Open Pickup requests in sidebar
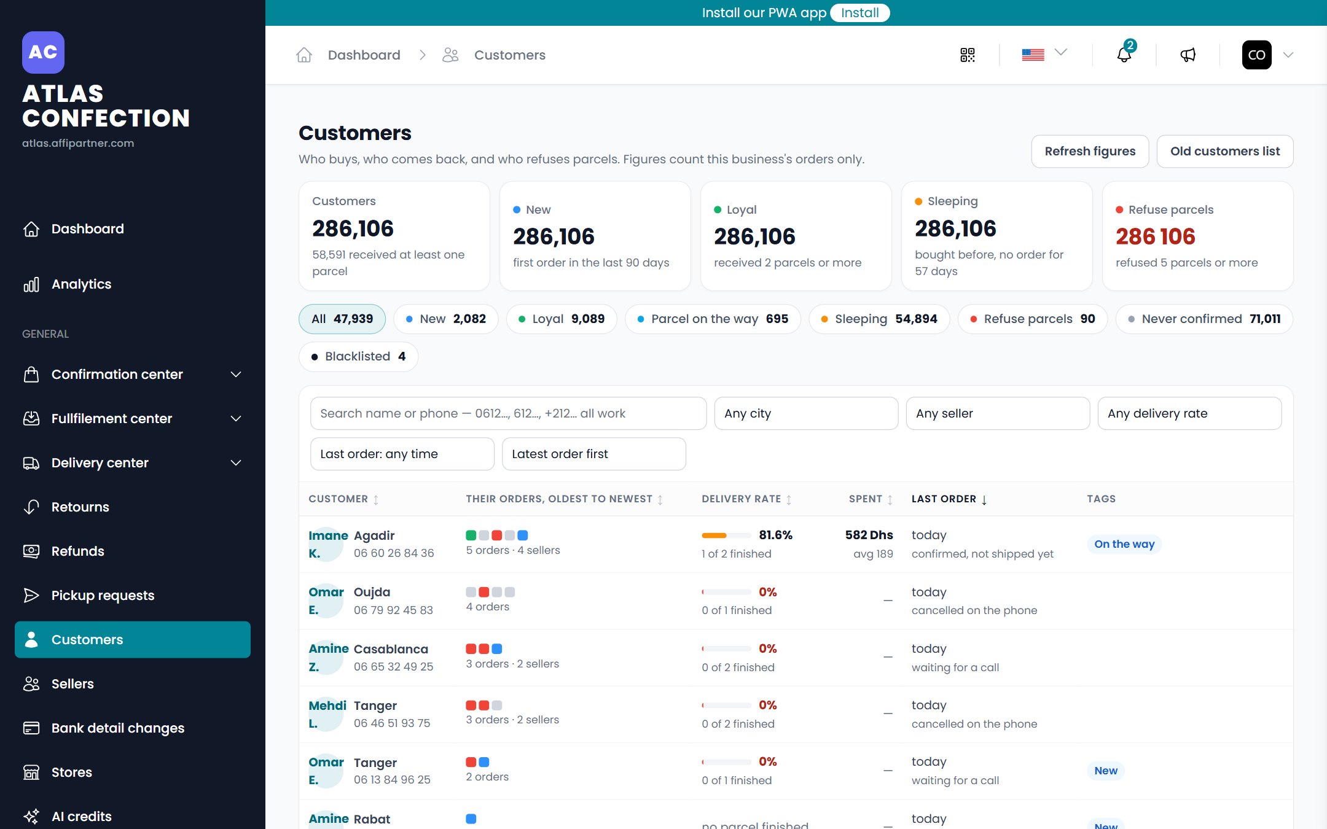 click(x=133, y=595)
